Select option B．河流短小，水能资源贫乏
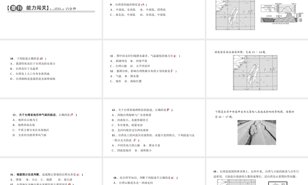Image resolution: width=308 pixels, height=185 pixels. coord(130,120)
